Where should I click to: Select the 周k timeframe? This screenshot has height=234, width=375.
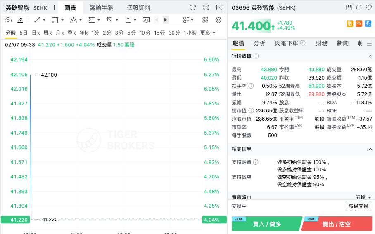tap(48, 33)
